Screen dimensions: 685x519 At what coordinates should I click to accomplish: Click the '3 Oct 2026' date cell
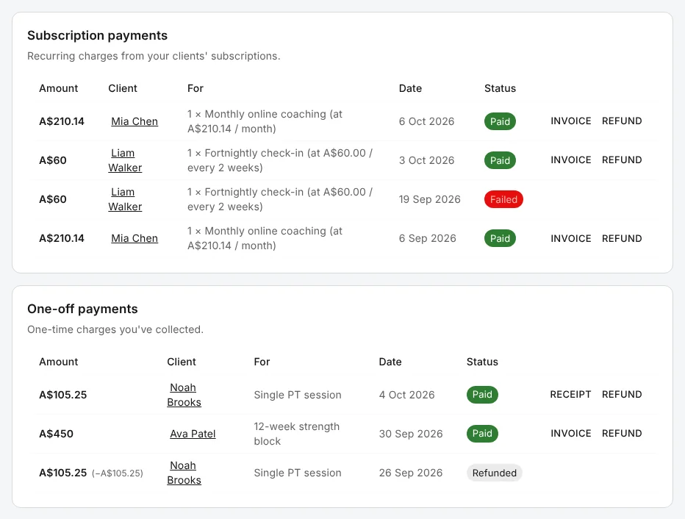click(426, 160)
